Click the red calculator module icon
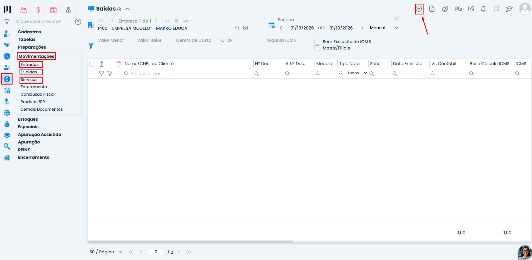Image resolution: width=532 pixels, height=260 pixels. coord(53,10)
